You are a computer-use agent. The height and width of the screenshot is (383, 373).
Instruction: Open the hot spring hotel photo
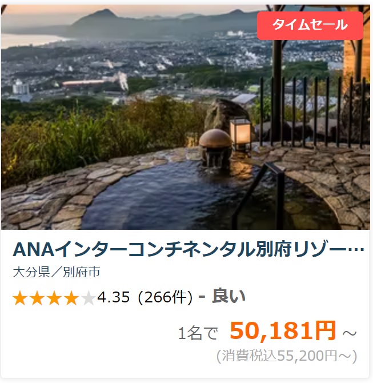coord(186,117)
